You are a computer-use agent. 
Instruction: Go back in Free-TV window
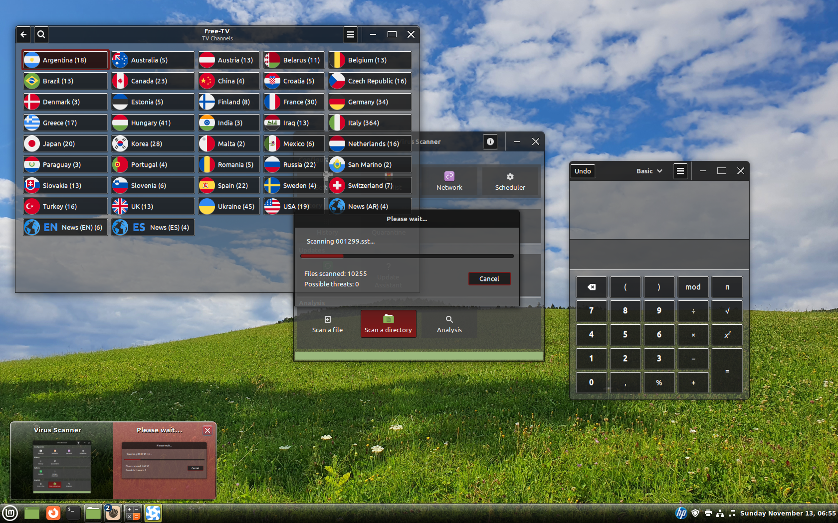point(23,34)
